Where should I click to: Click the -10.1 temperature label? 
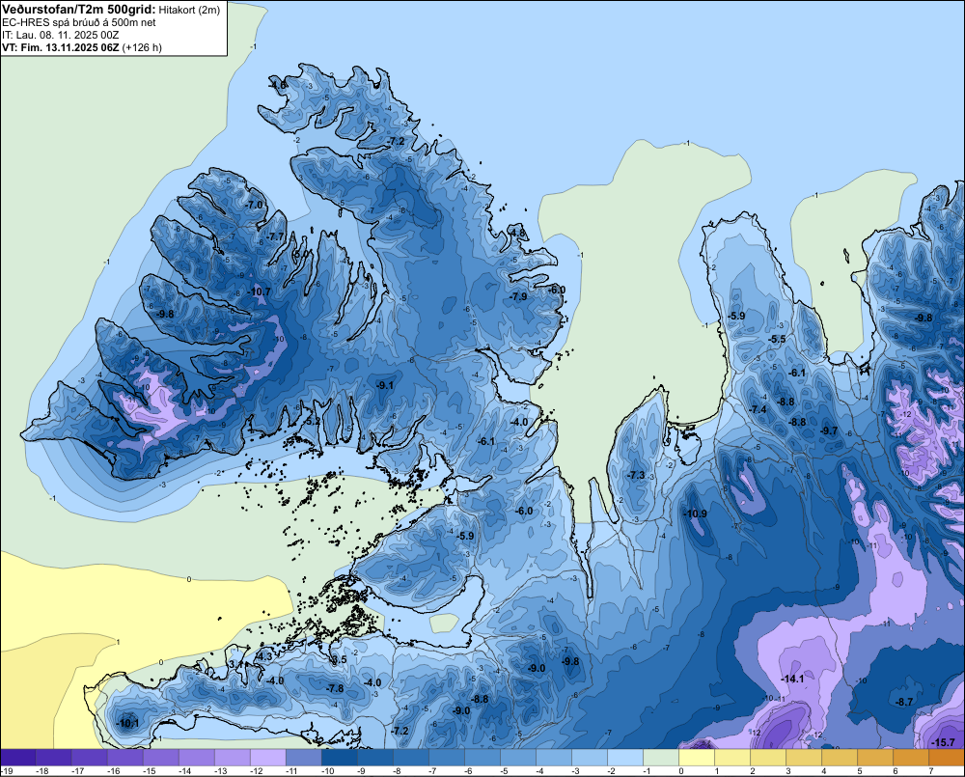(128, 724)
